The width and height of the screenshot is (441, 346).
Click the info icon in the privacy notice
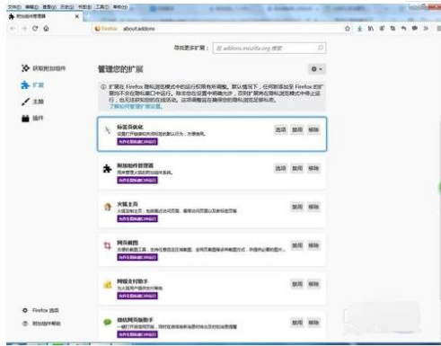coord(103,87)
